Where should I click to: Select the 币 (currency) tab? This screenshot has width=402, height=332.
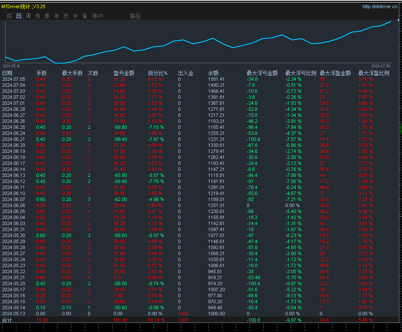66,16
